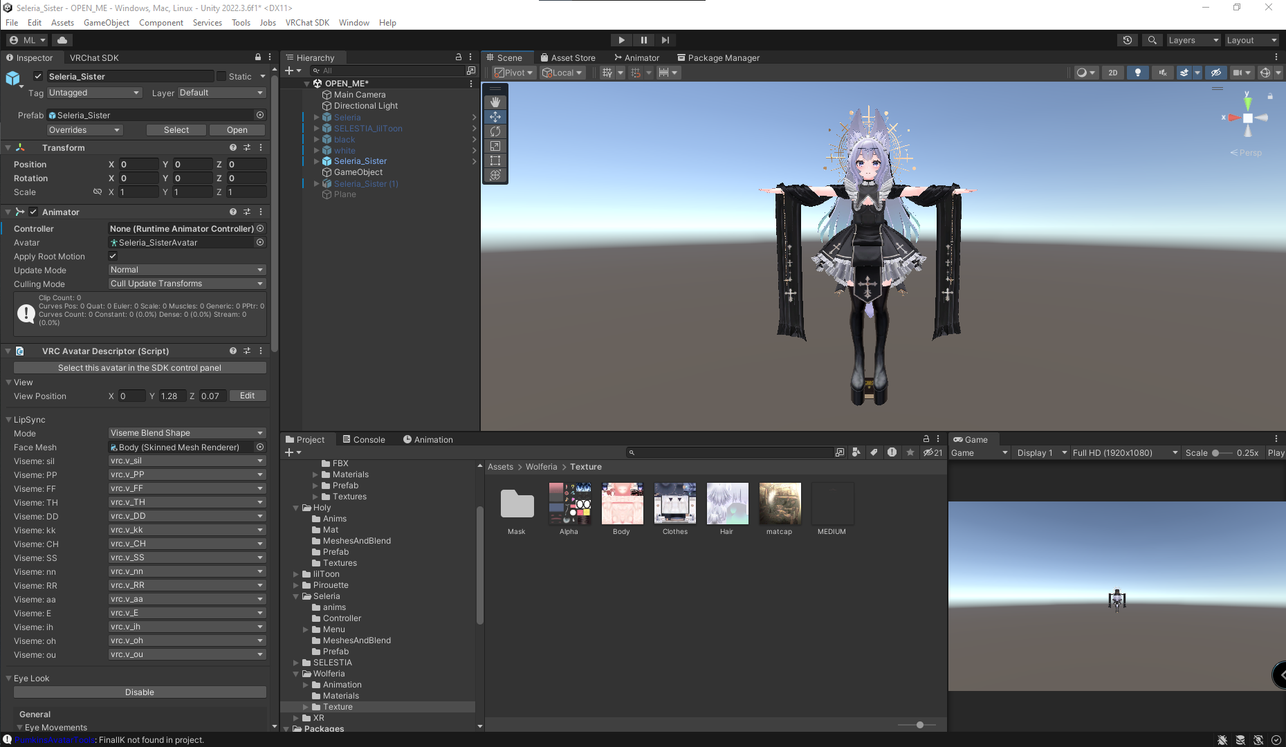Expand the Seleria_Sister hierarchy item
The height and width of the screenshot is (747, 1286).
pyautogui.click(x=317, y=161)
